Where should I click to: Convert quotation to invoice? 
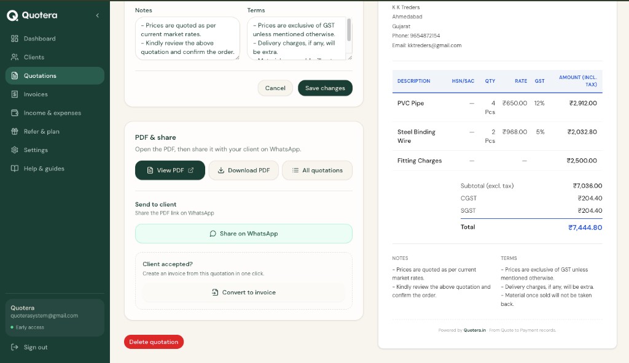[244, 292]
